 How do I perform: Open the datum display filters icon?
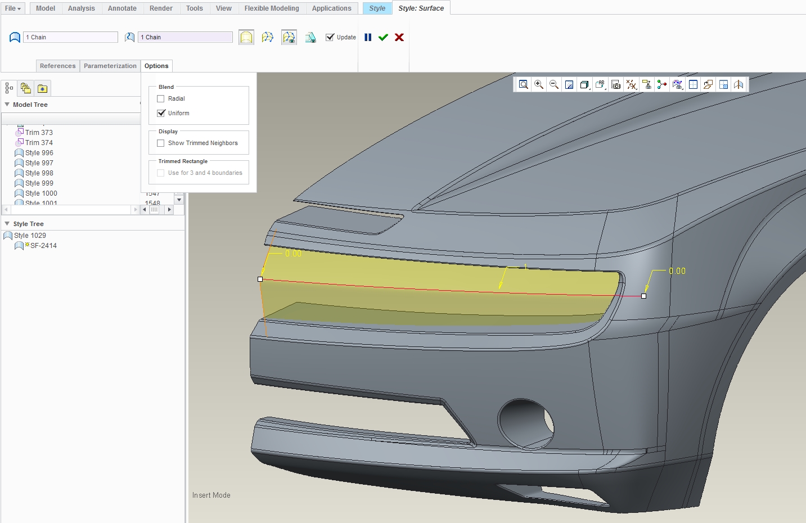coord(632,84)
